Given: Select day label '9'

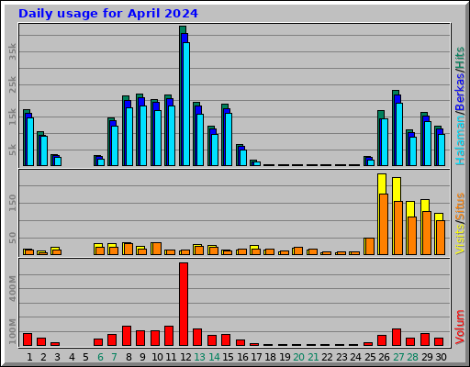Looking at the screenshot, I should [x=142, y=357].
